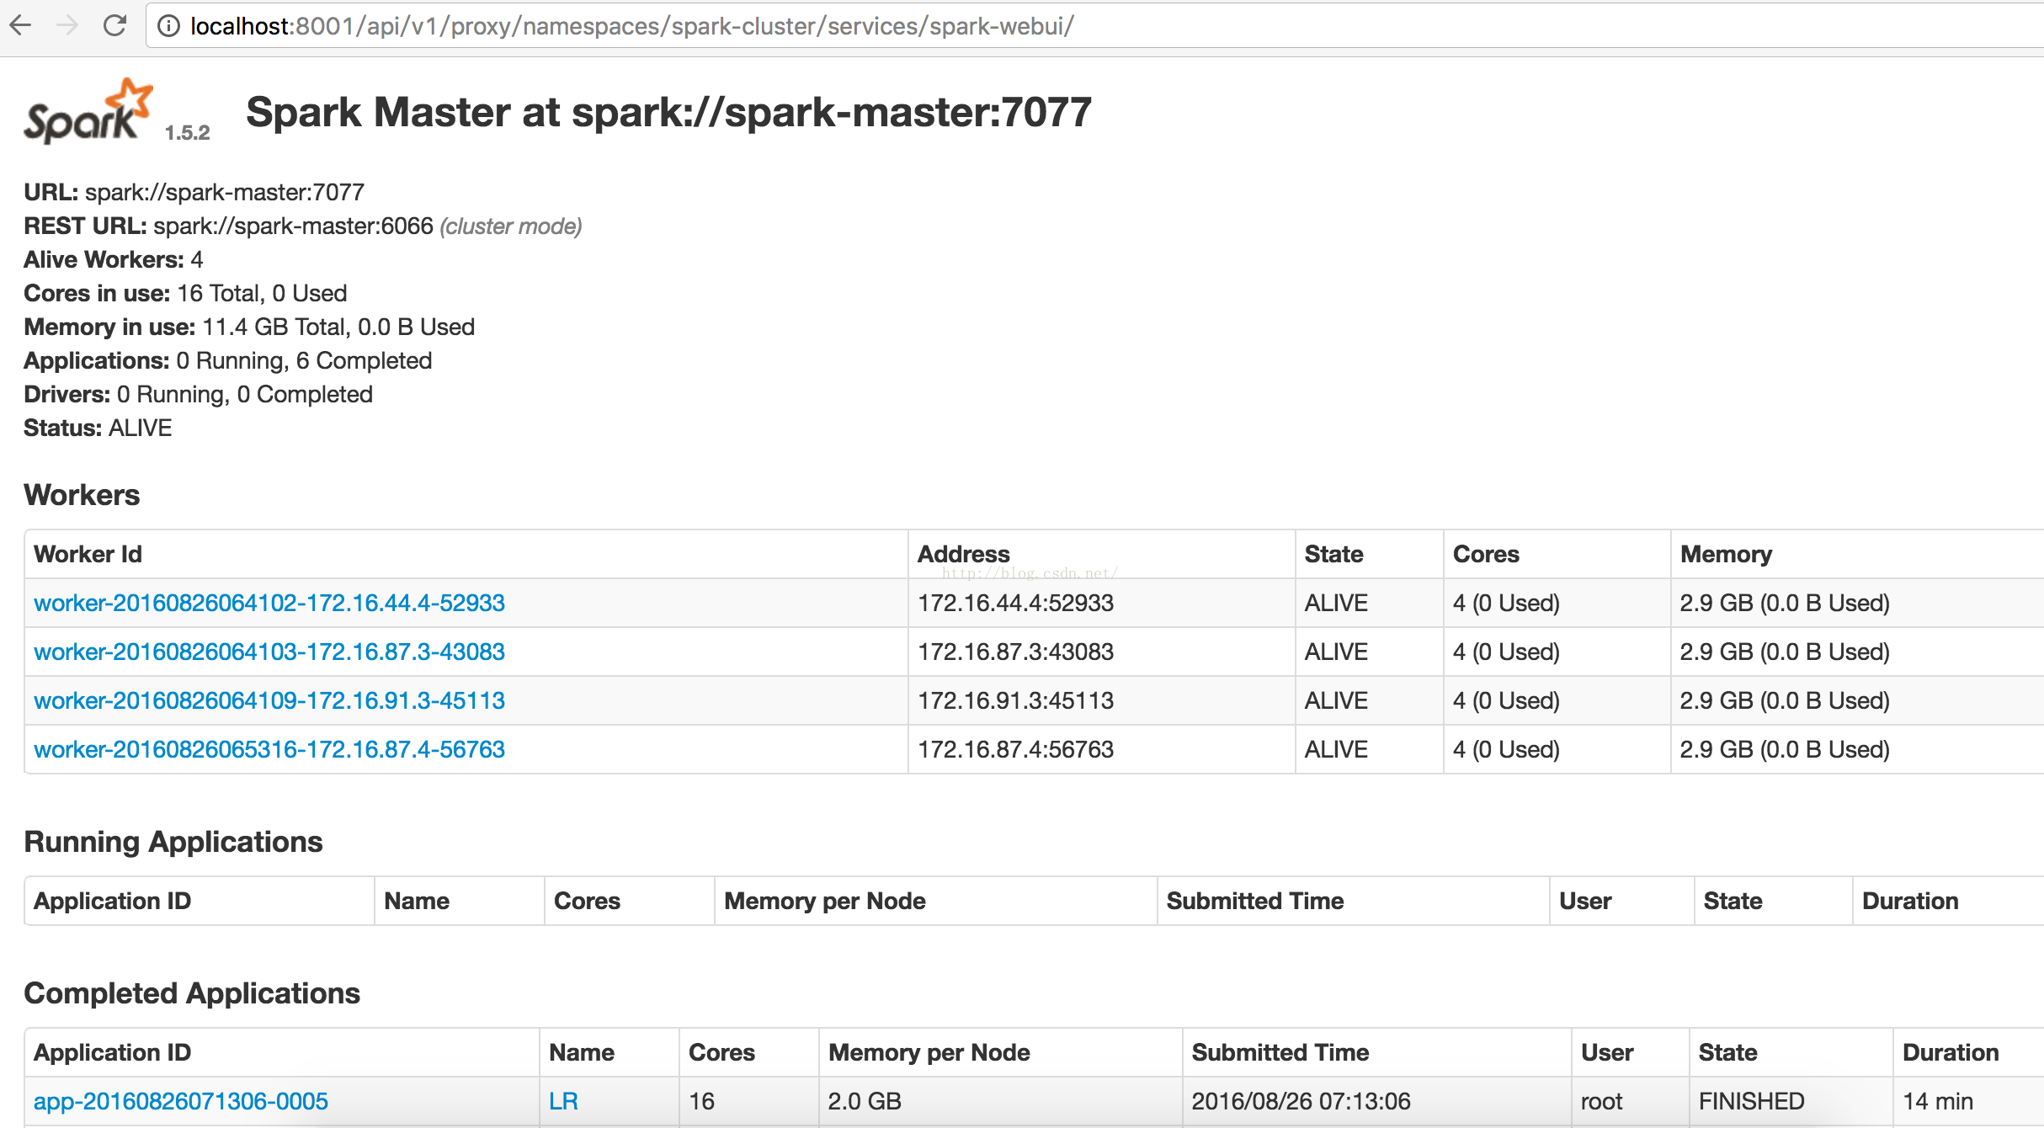Viewport: 2044px width, 1128px height.
Task: Click the Worker Id column header
Action: pos(88,554)
